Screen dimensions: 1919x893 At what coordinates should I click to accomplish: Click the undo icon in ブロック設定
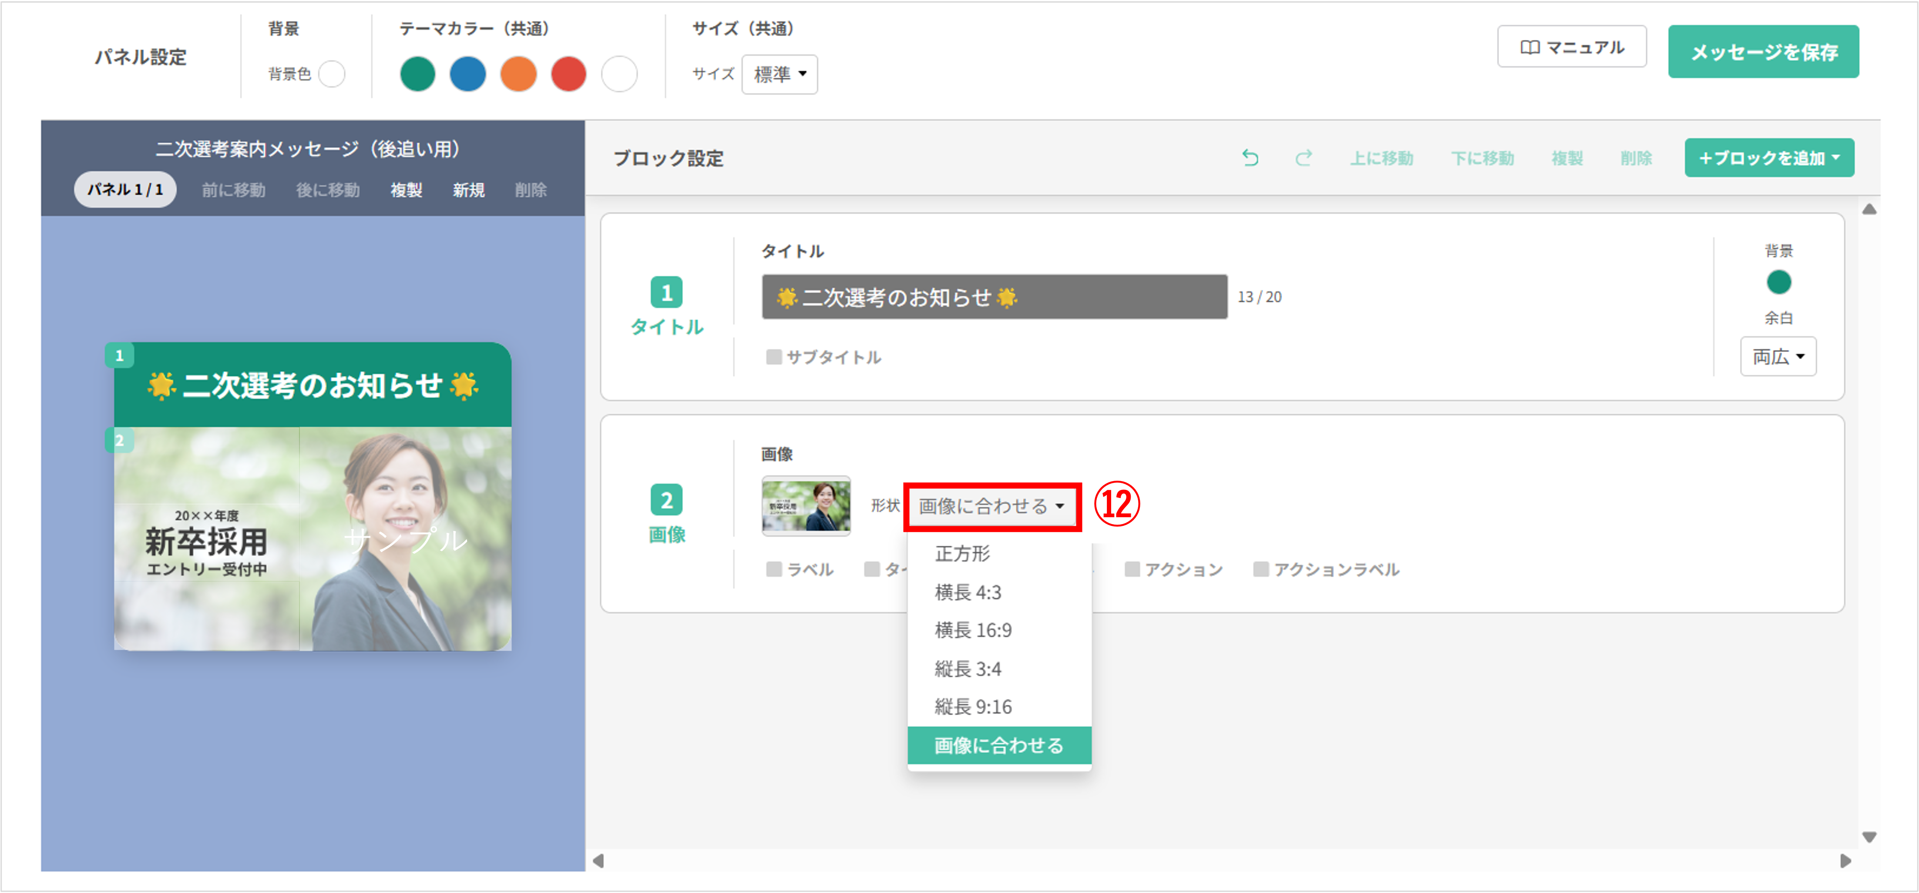point(1251,157)
